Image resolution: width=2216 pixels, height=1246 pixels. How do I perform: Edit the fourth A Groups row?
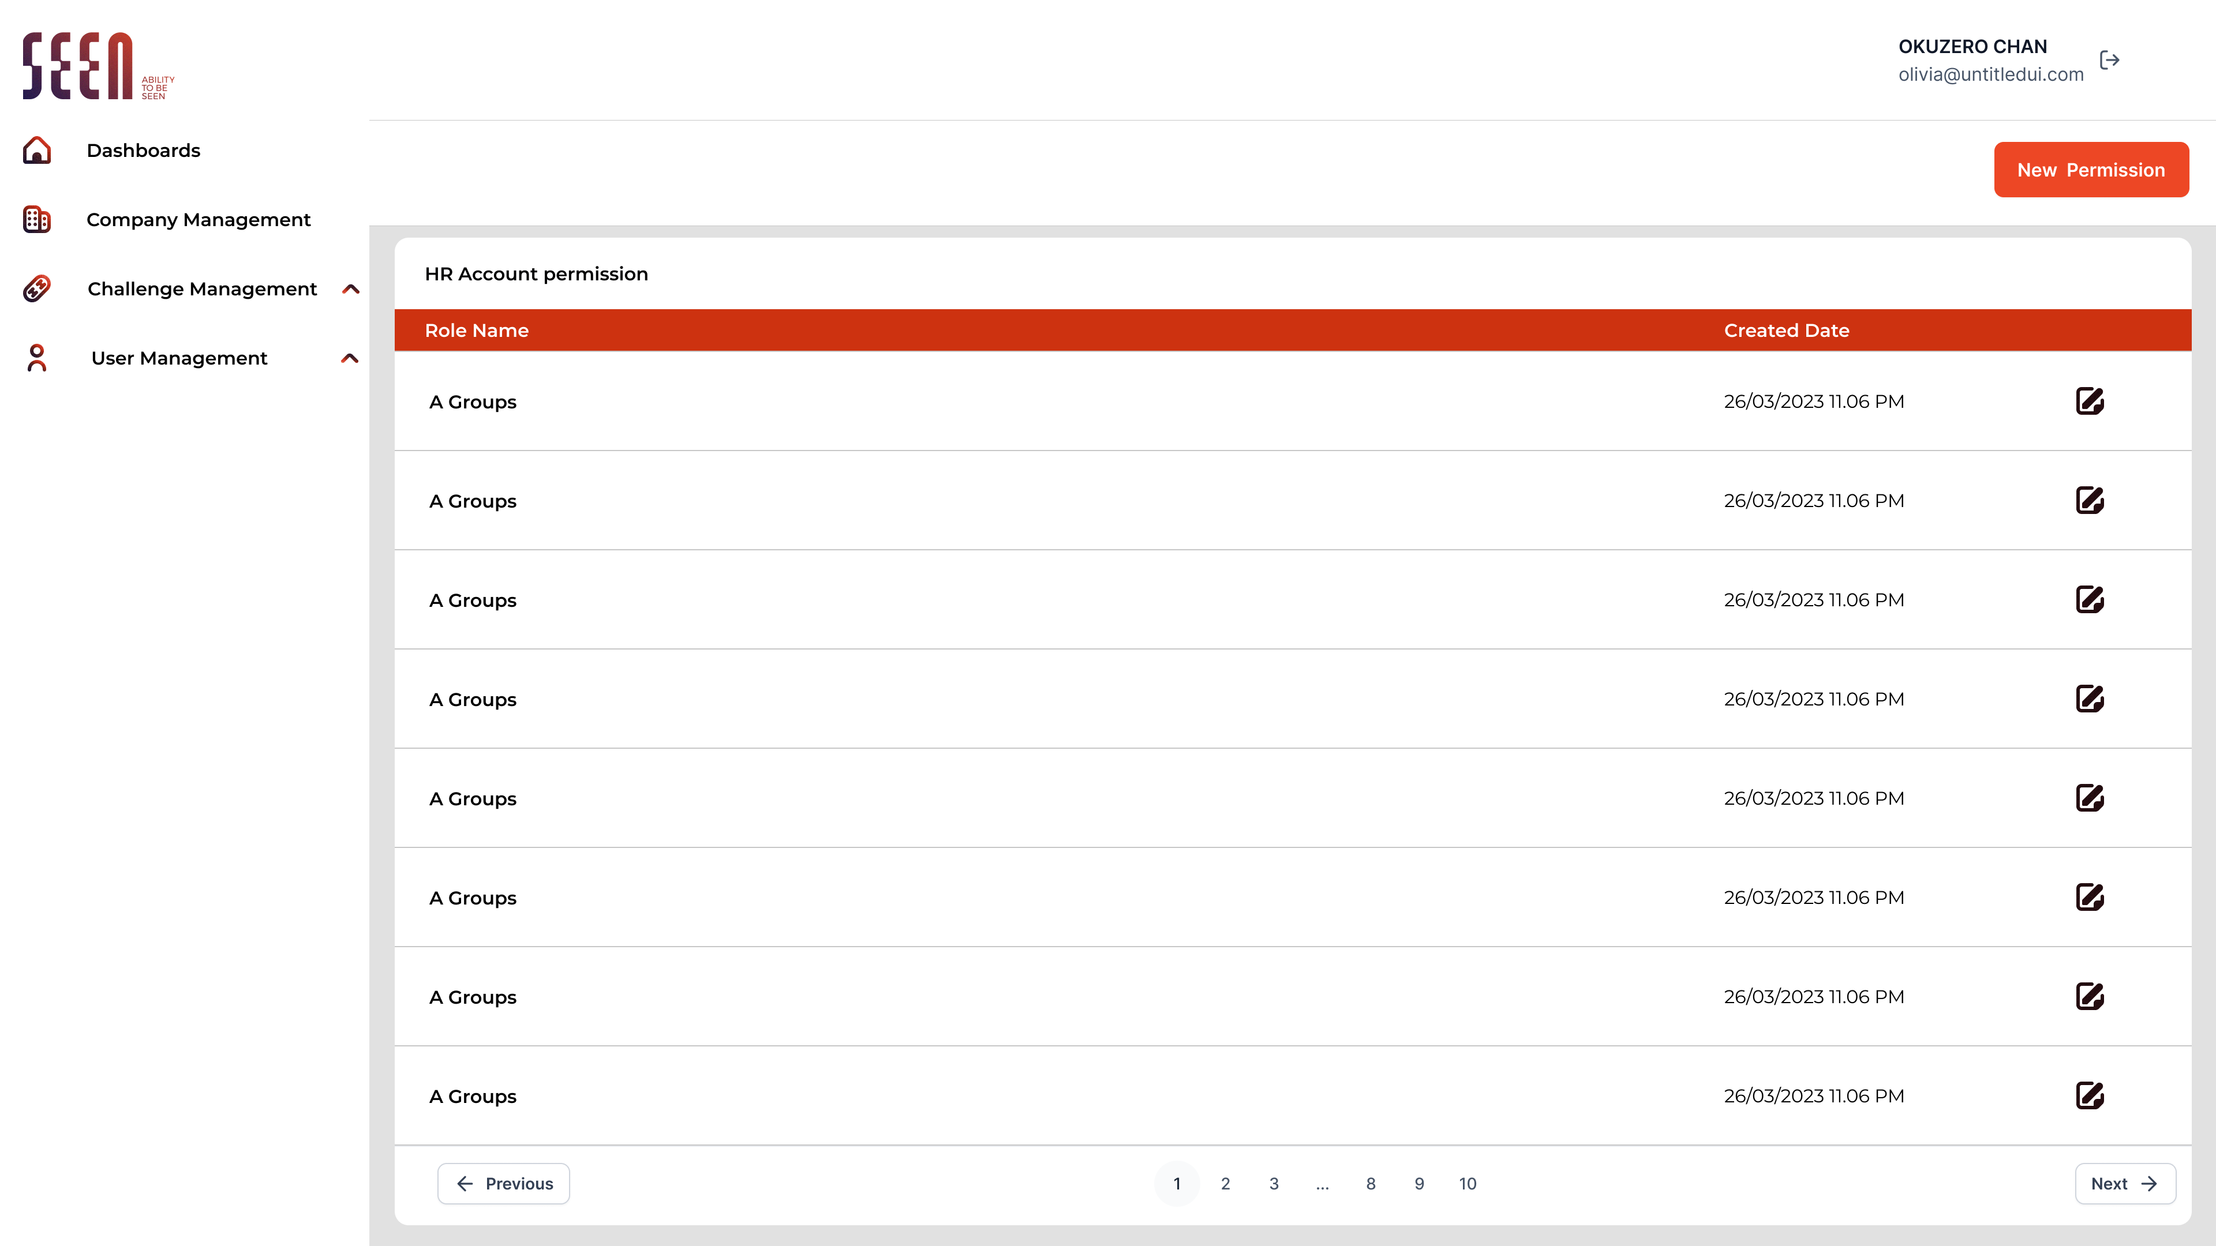[2090, 699]
